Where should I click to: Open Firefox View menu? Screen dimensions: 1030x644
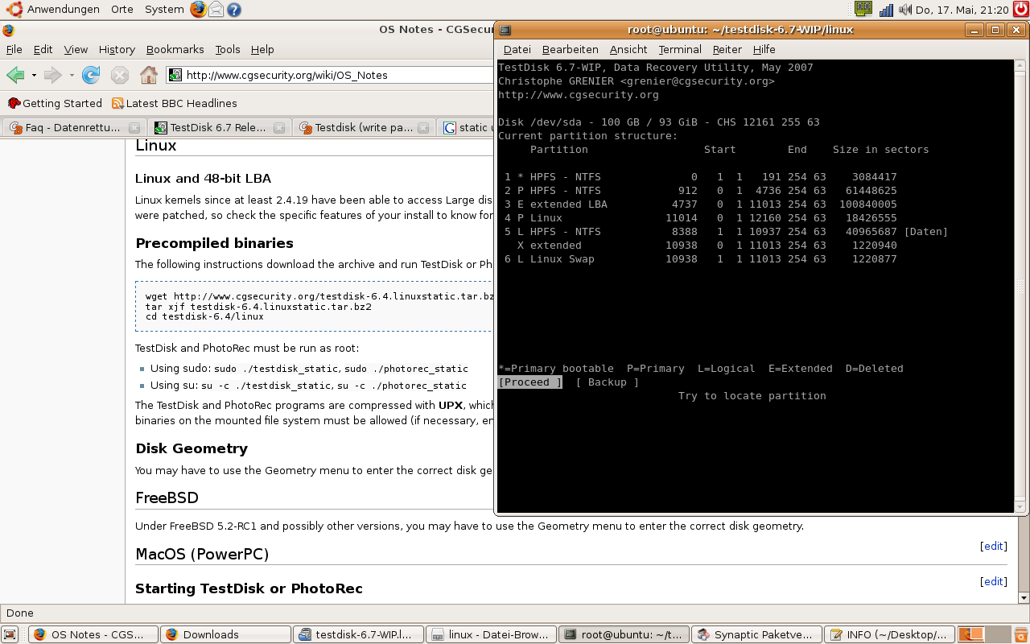click(x=76, y=49)
